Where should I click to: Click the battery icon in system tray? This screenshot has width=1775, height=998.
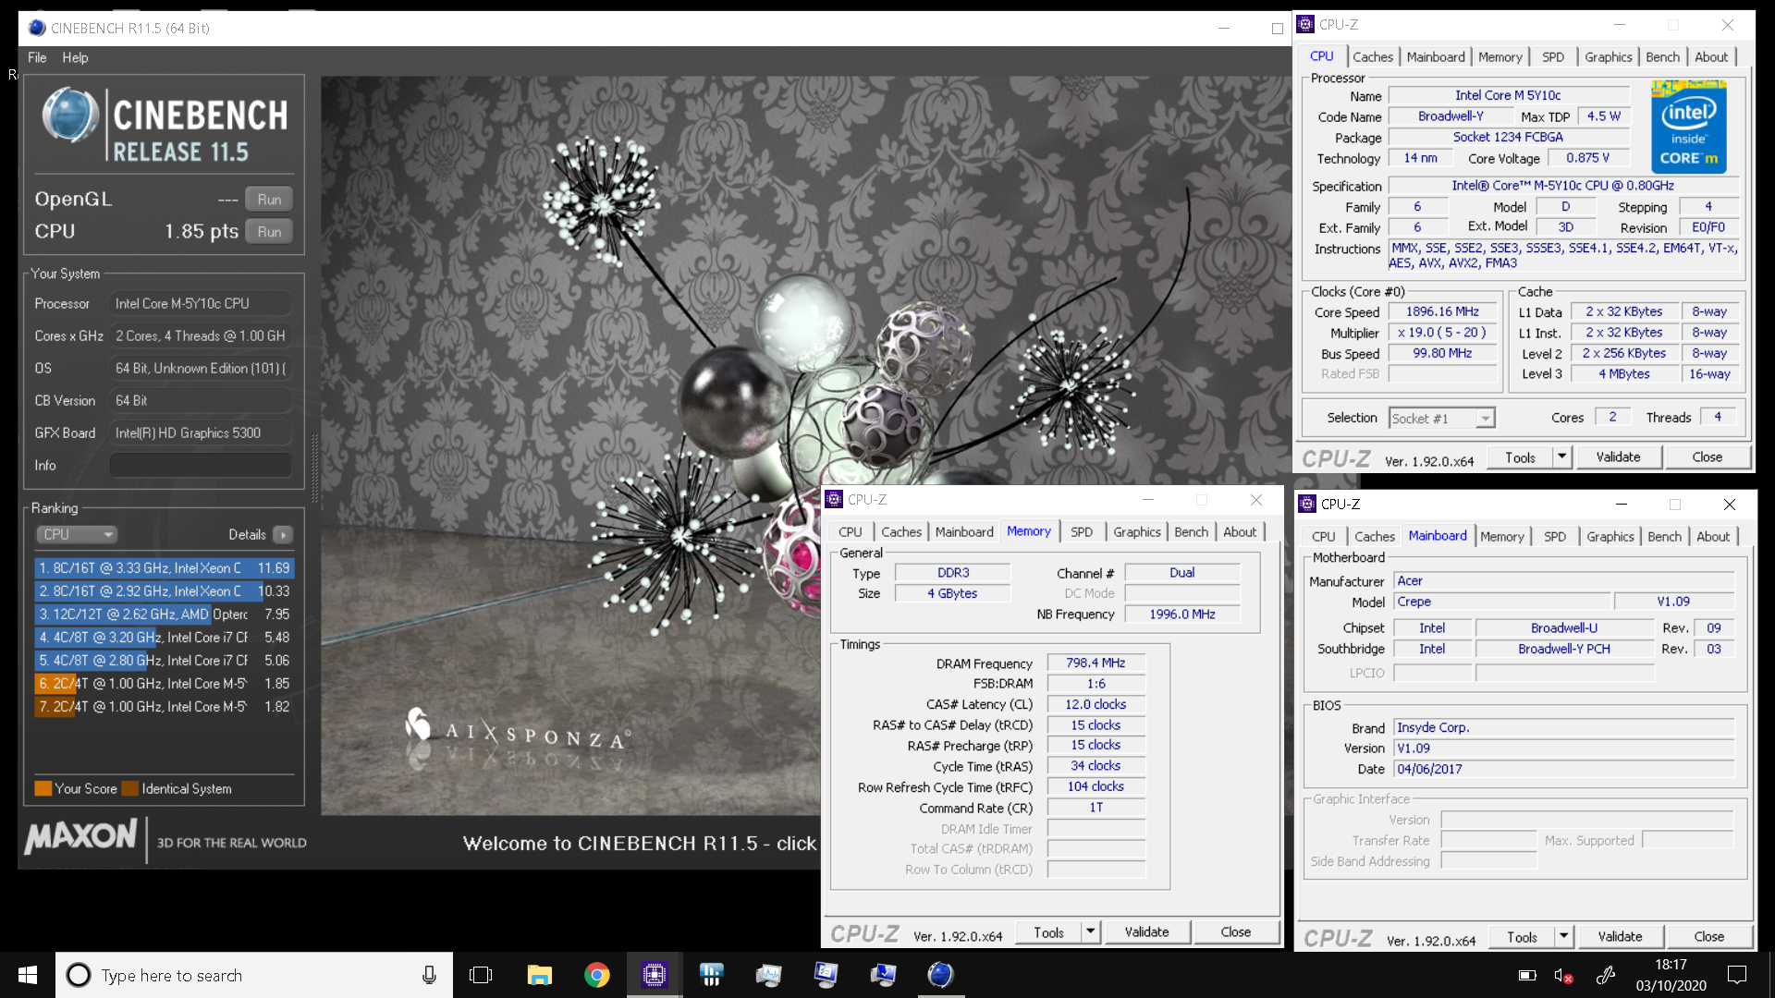point(1527,975)
